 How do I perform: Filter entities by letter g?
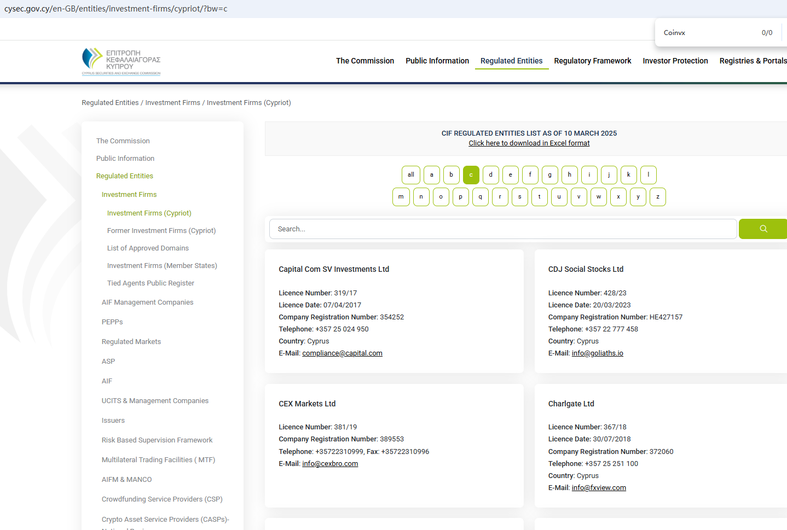point(550,175)
